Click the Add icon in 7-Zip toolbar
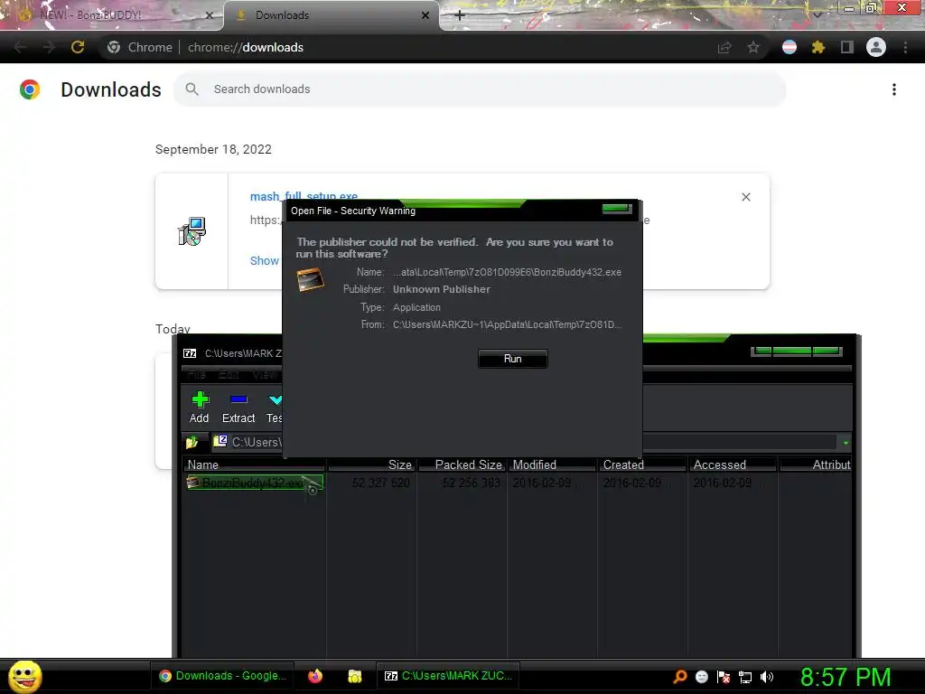This screenshot has width=925, height=694. click(200, 408)
